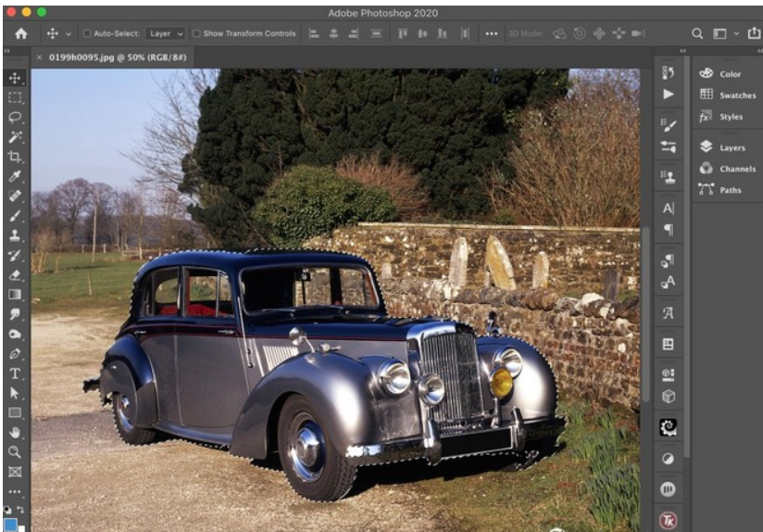The width and height of the screenshot is (763, 532).
Task: Choose the Frame tool
Action: coord(15,472)
